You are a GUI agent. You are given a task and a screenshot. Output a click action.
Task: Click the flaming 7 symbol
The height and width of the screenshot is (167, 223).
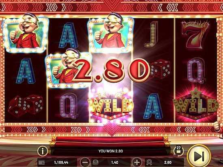point(195,34)
